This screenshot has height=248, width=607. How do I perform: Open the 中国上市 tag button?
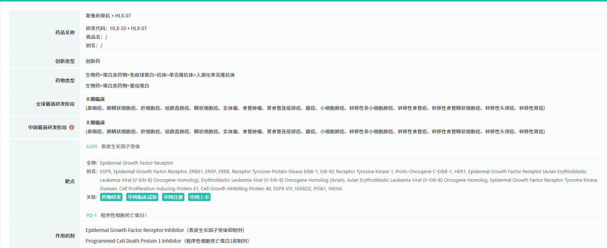[x=199, y=197]
